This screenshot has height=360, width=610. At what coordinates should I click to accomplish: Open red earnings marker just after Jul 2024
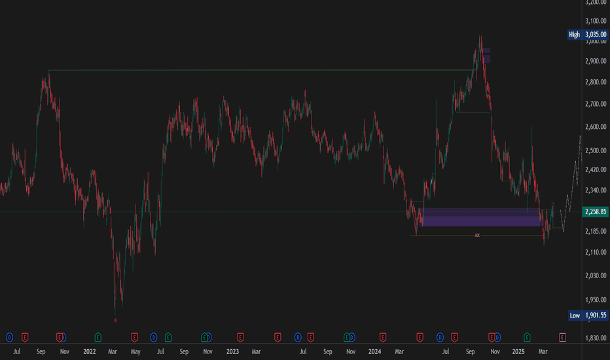[x=454, y=338]
